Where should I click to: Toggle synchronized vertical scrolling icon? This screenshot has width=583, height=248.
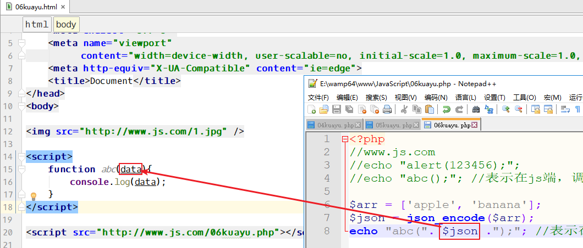click(x=535, y=109)
